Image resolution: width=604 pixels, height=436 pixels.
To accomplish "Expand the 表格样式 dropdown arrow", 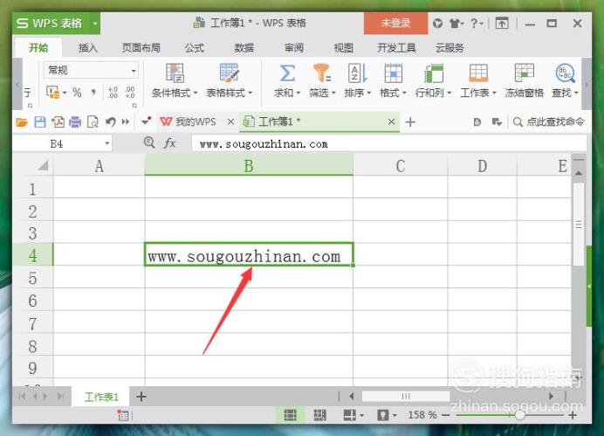I will [250, 93].
